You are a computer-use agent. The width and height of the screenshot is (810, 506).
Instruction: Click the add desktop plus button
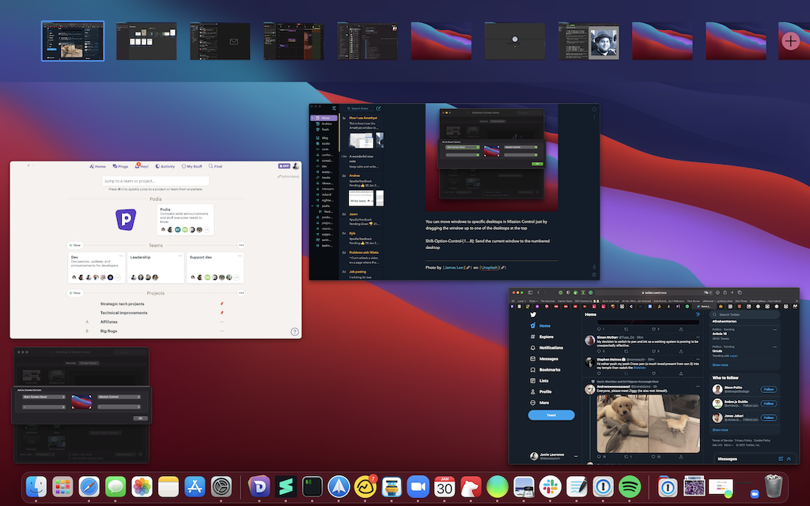pos(790,41)
